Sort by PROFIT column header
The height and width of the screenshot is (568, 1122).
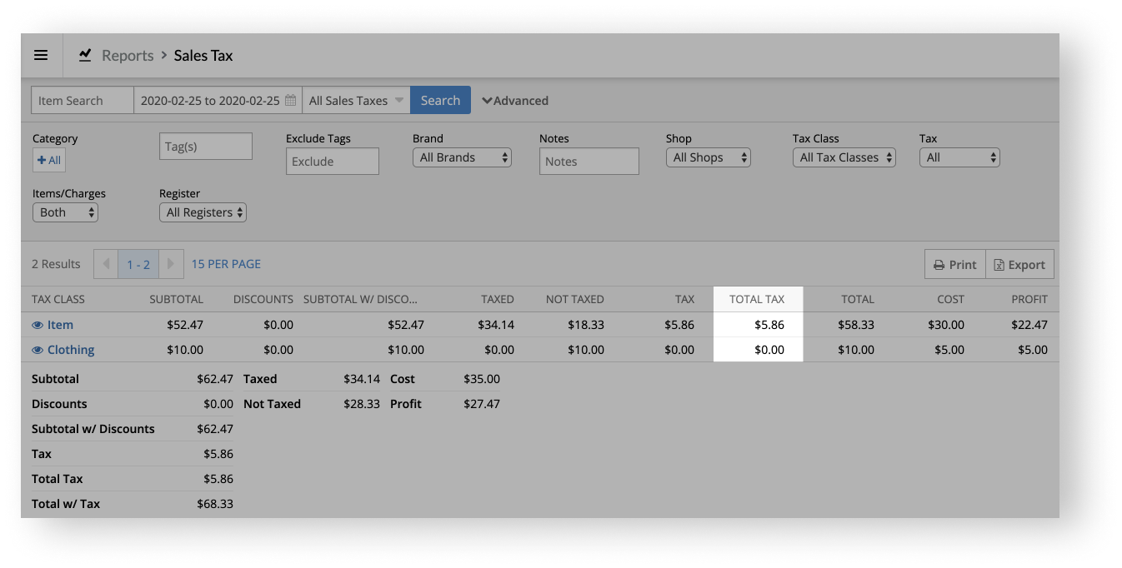coord(1029,299)
